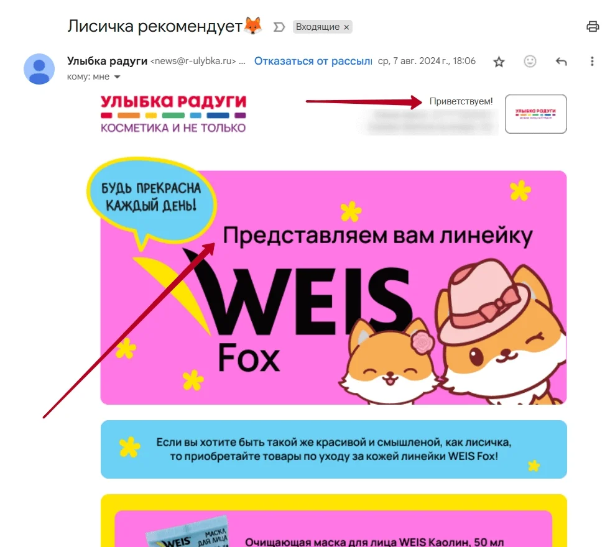Open the three-dot More options menu
The width and height of the screenshot is (610, 547).
(x=592, y=61)
